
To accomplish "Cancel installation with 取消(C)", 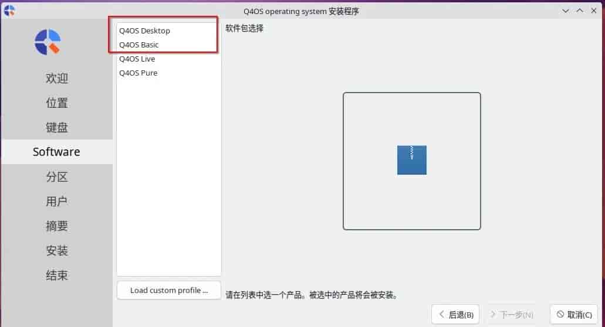I will click(574, 315).
